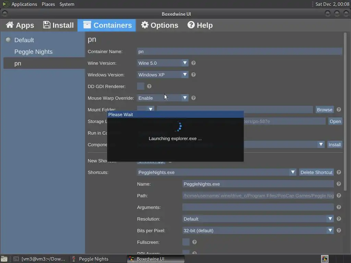The width and height of the screenshot is (351, 263).
Task: Show help for DD GDI Renderer
Action: click(149, 86)
